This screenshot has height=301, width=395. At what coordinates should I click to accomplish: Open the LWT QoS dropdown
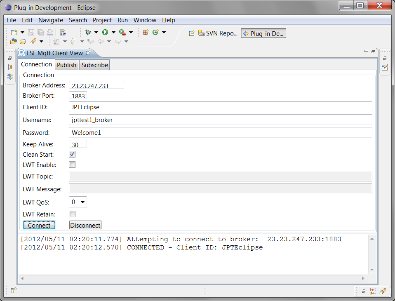pyautogui.click(x=78, y=202)
